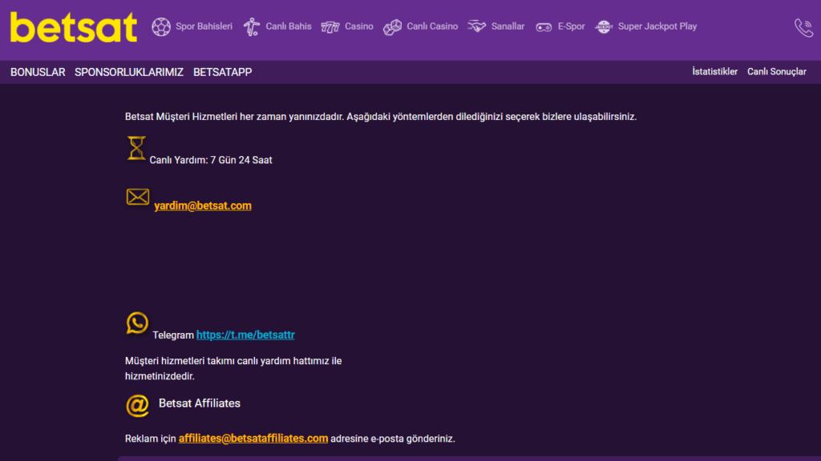This screenshot has height=461, width=821.
Task: Open Super Jackpot Play
Action: pos(657,26)
